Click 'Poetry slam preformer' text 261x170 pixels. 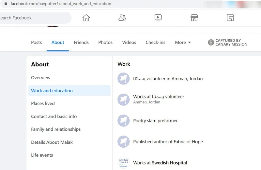tap(156, 121)
